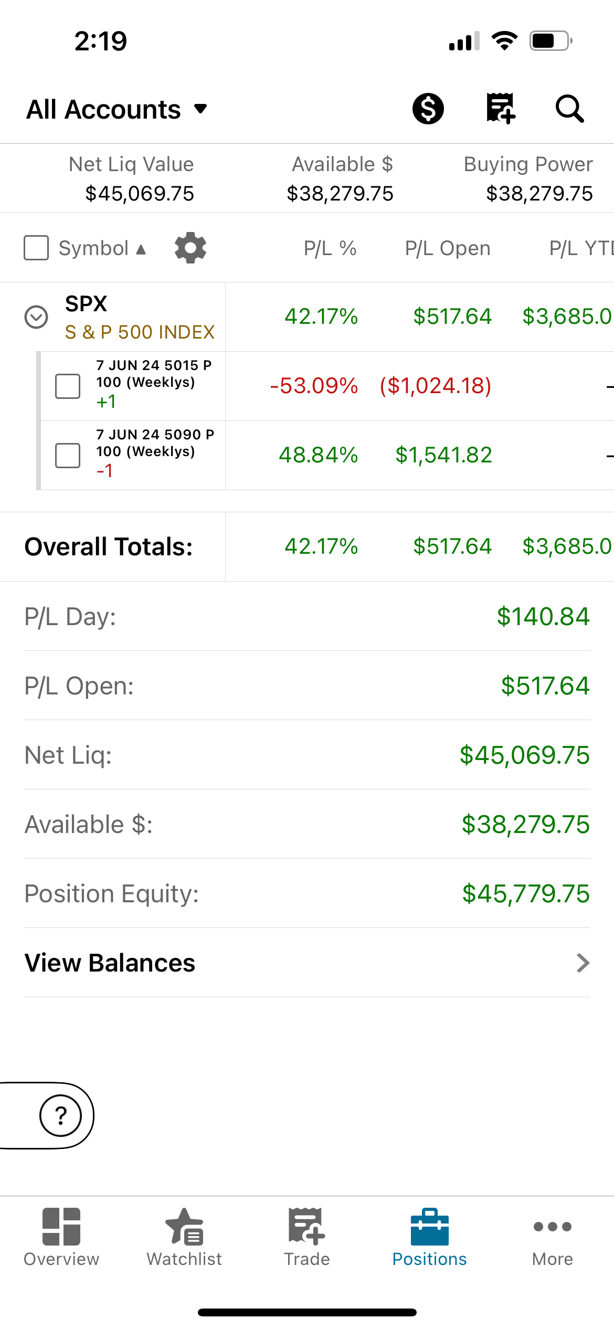614x1329 pixels.
Task: Open the All Accounts dropdown
Action: (x=117, y=109)
